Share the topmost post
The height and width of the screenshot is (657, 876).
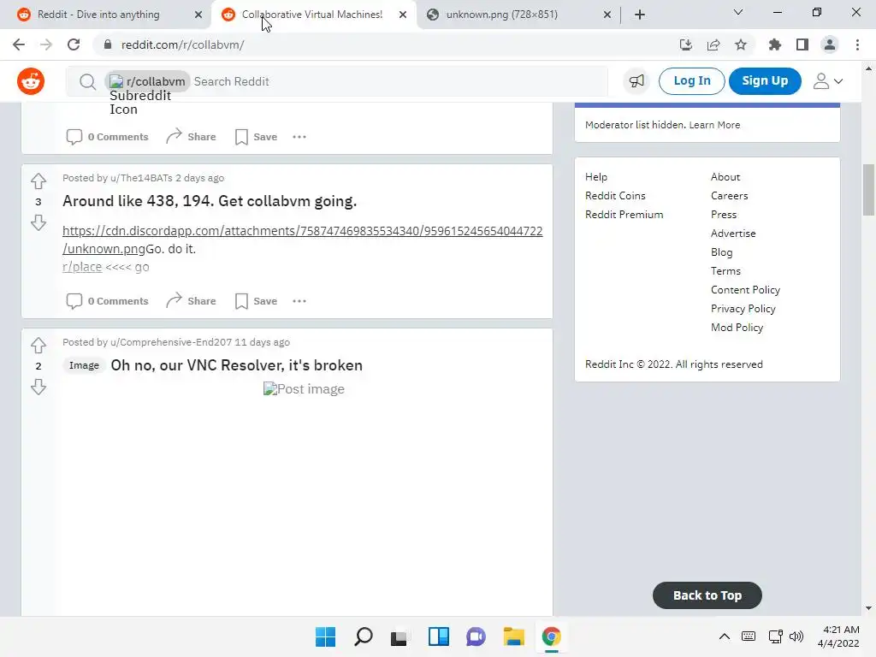click(191, 137)
